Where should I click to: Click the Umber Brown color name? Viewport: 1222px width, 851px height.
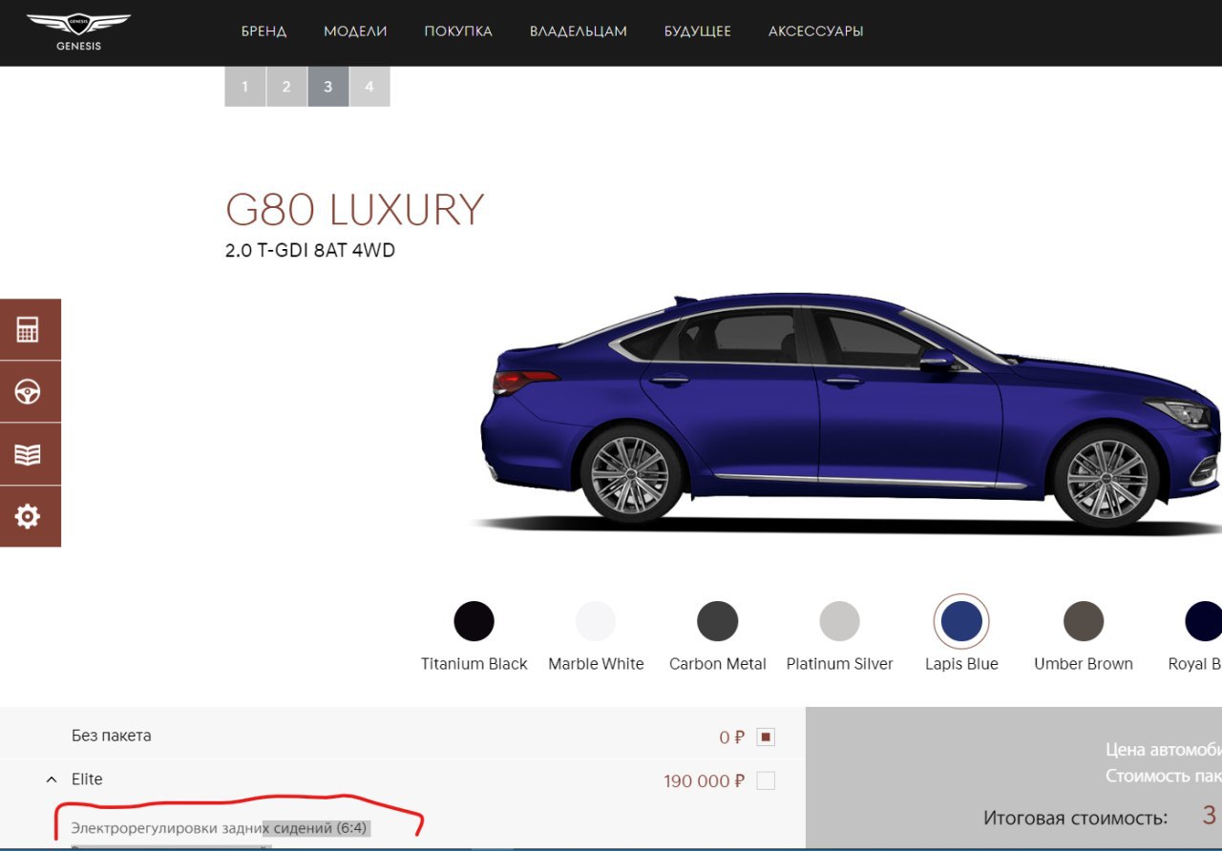tap(1084, 664)
